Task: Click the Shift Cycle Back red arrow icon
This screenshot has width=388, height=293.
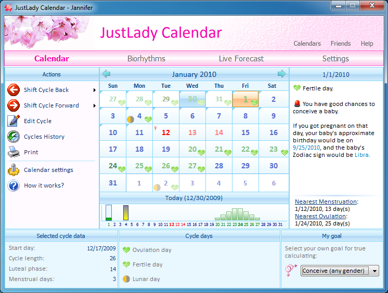Action: pos(14,90)
